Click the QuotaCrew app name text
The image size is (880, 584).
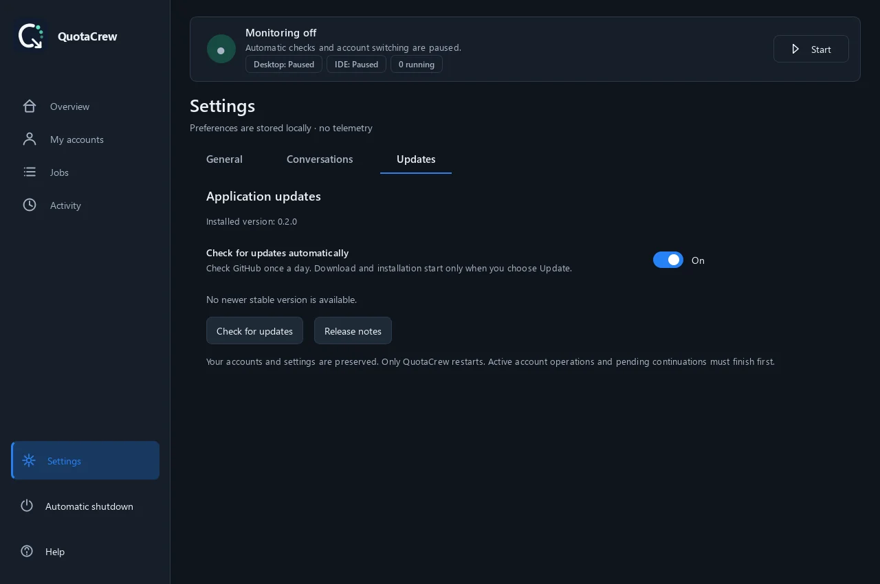[87, 36]
